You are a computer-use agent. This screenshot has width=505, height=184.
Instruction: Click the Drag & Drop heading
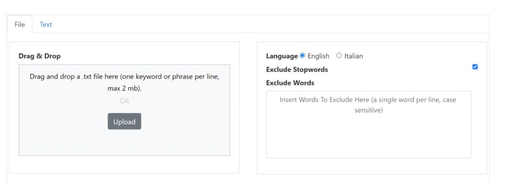(39, 56)
